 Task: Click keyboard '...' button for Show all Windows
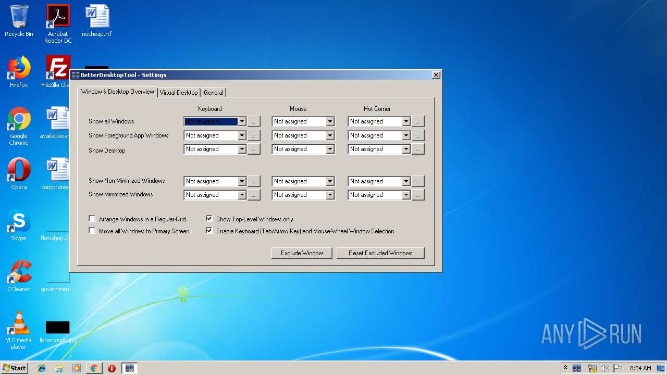point(254,121)
